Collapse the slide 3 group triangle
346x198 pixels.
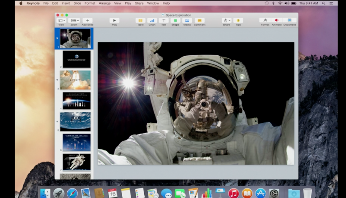57,80
